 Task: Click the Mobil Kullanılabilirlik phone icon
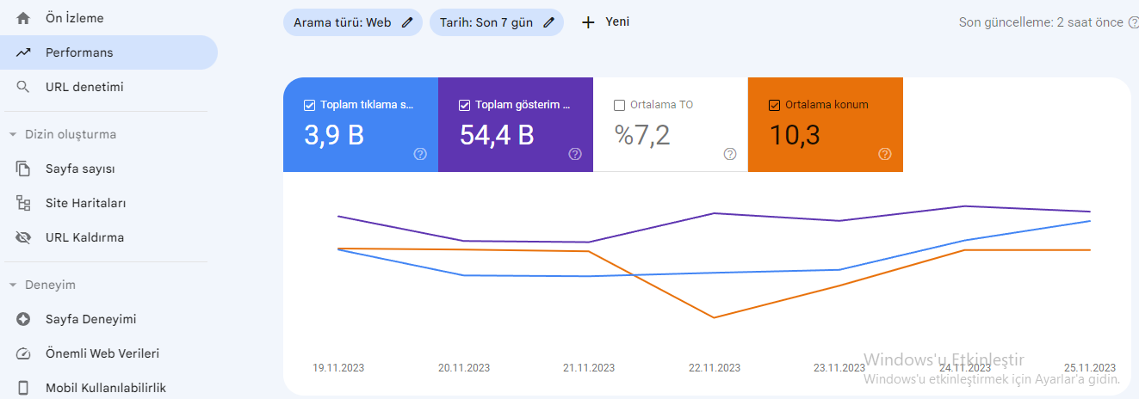click(23, 388)
